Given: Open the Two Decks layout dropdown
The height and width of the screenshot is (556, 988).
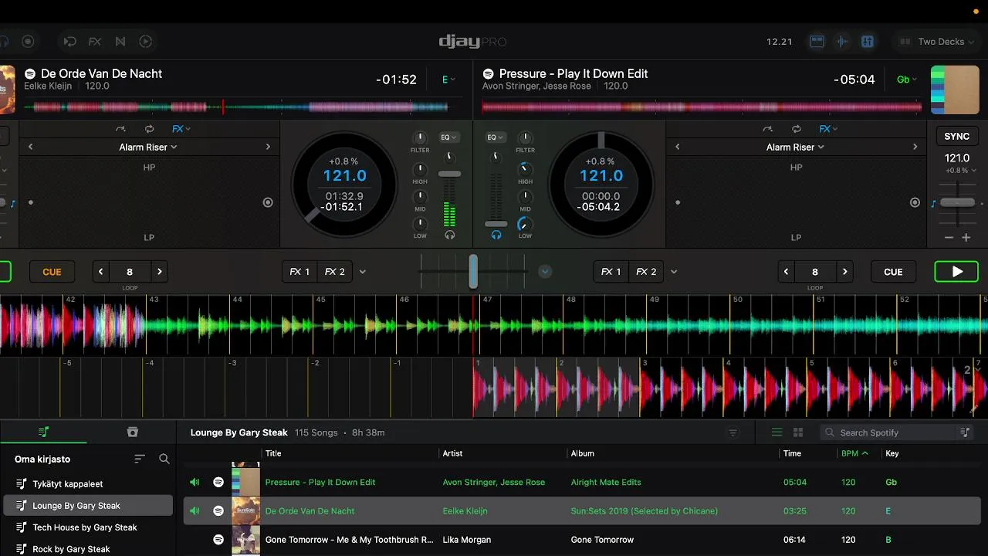Looking at the screenshot, I should (936, 42).
